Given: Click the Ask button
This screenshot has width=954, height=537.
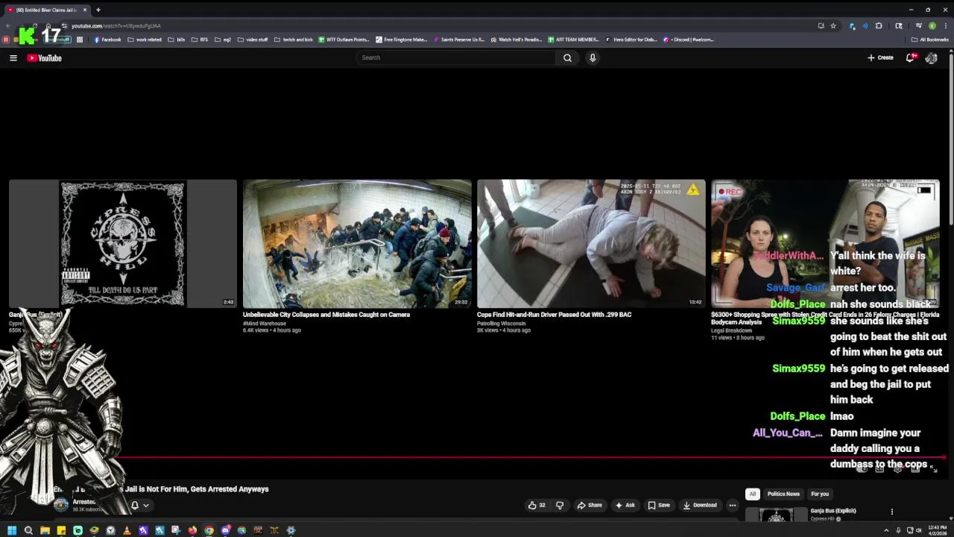Looking at the screenshot, I should (x=625, y=505).
